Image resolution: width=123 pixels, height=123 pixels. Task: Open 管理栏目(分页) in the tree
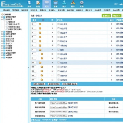click(x=14, y=24)
